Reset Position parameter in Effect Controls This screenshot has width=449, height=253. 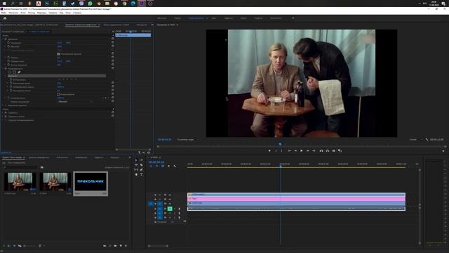click(x=112, y=43)
